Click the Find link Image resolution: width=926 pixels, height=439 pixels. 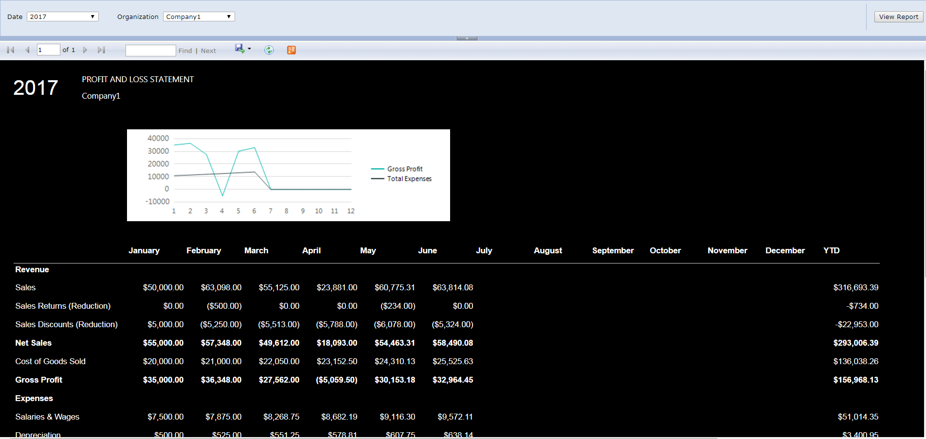[185, 51]
